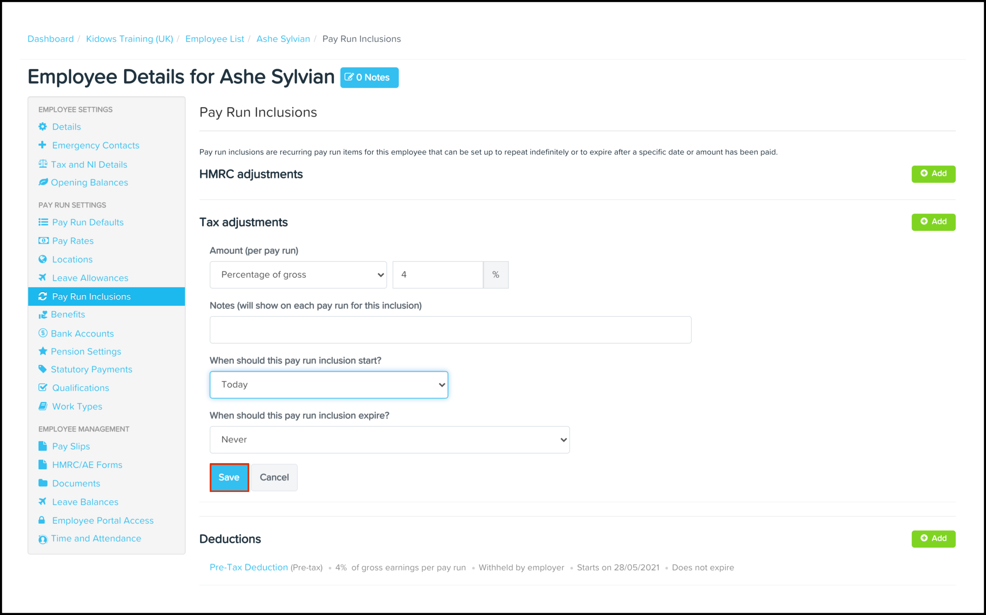Open the Percentage of gross dropdown
Screen dimensions: 986x615
point(298,275)
